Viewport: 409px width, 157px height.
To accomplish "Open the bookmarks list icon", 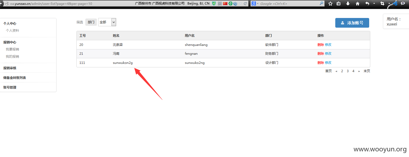I will pos(339,3).
